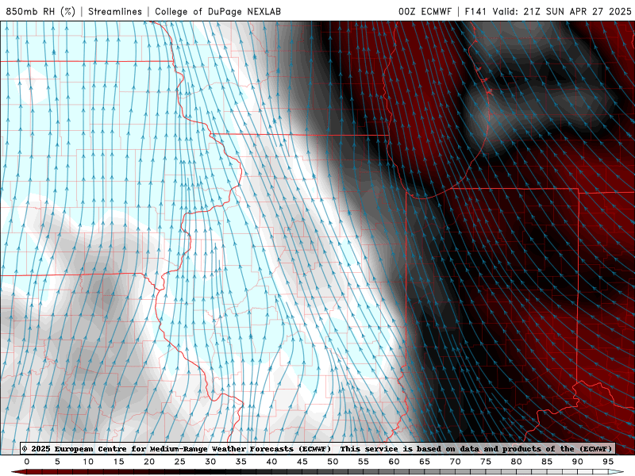The height and width of the screenshot is (476, 635).
Task: Click the '25' color scale label
Action: click(x=180, y=462)
